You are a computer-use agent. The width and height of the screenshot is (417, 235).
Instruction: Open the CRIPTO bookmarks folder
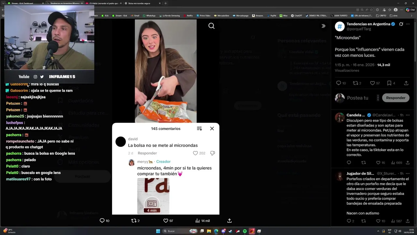pos(381,15)
